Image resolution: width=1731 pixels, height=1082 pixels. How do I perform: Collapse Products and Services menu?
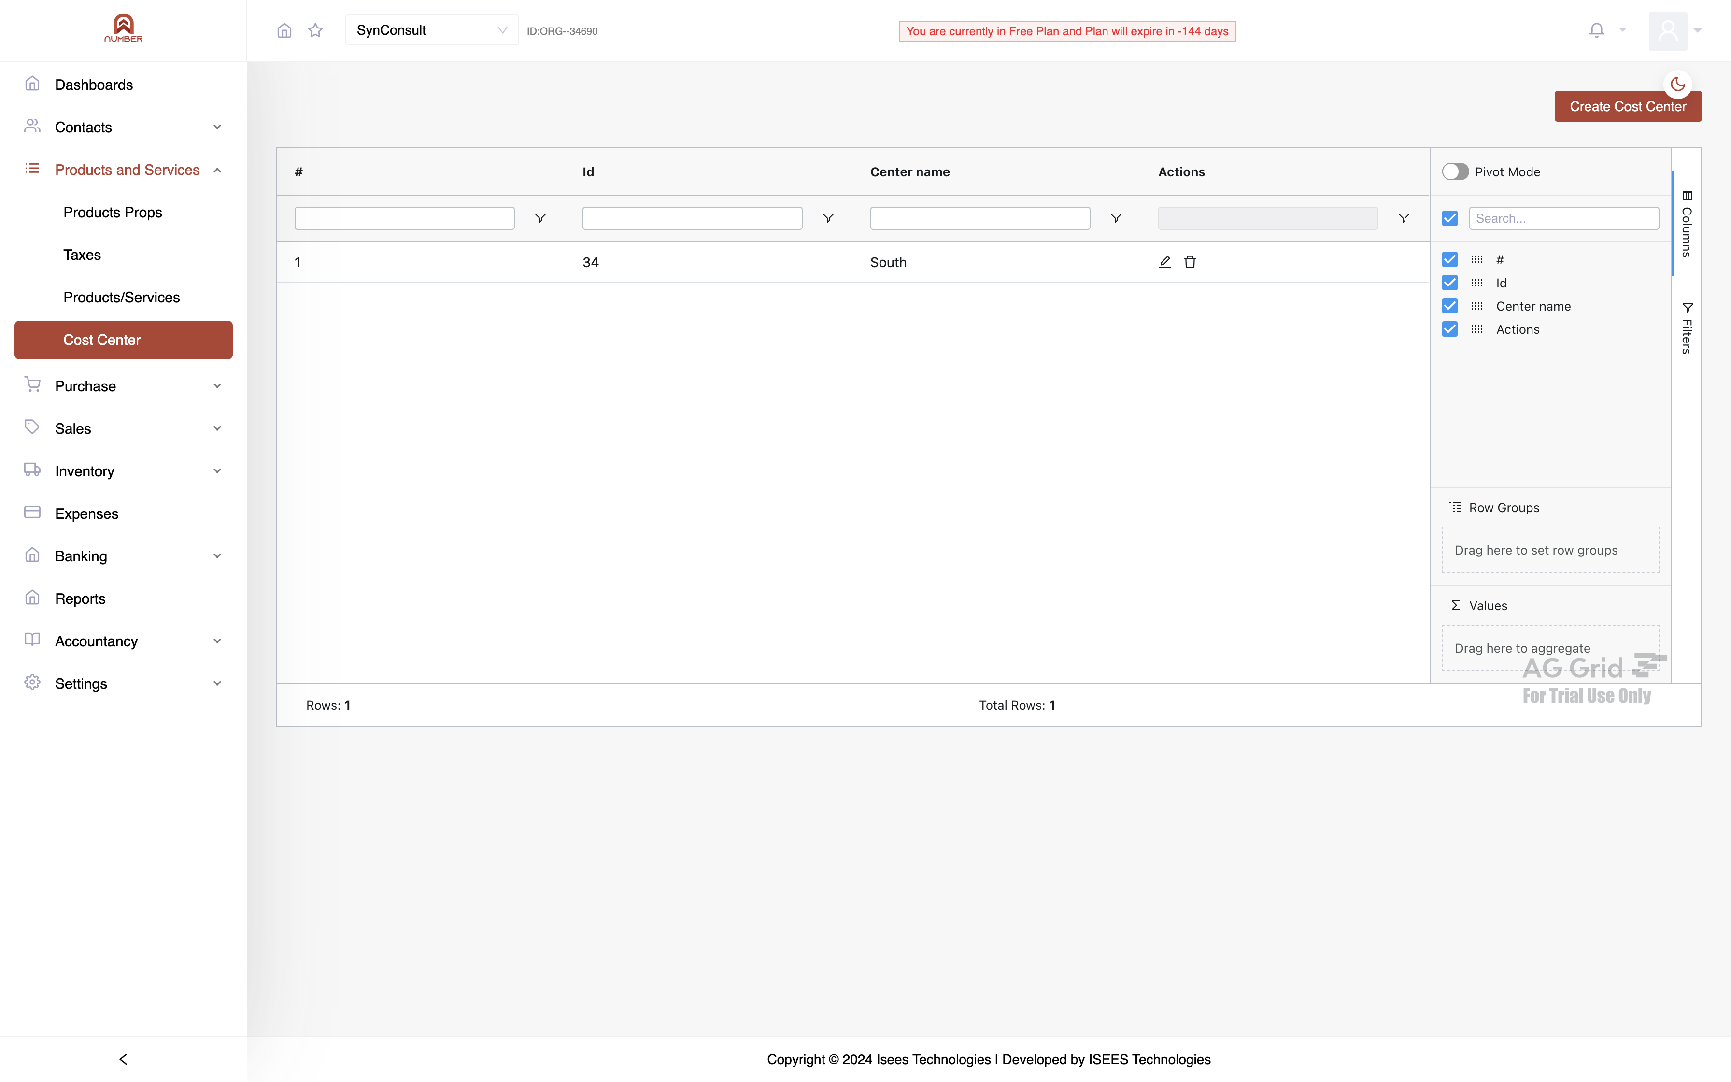[123, 170]
